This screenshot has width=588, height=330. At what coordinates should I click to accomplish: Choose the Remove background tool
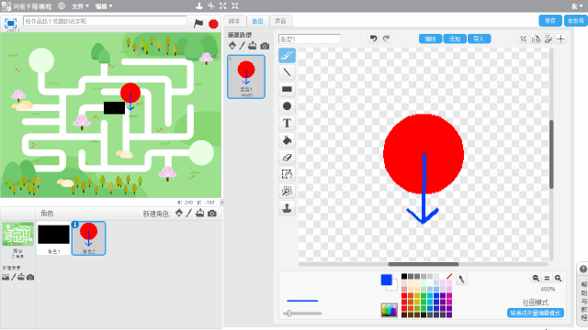click(287, 192)
